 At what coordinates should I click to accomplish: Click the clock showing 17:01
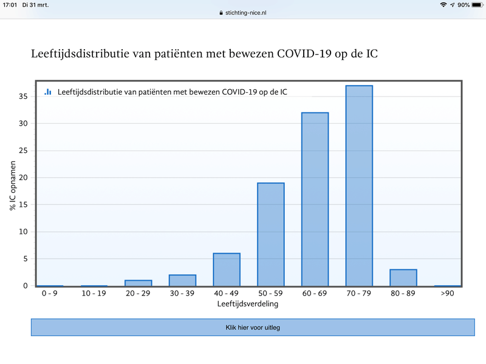(x=11, y=5)
